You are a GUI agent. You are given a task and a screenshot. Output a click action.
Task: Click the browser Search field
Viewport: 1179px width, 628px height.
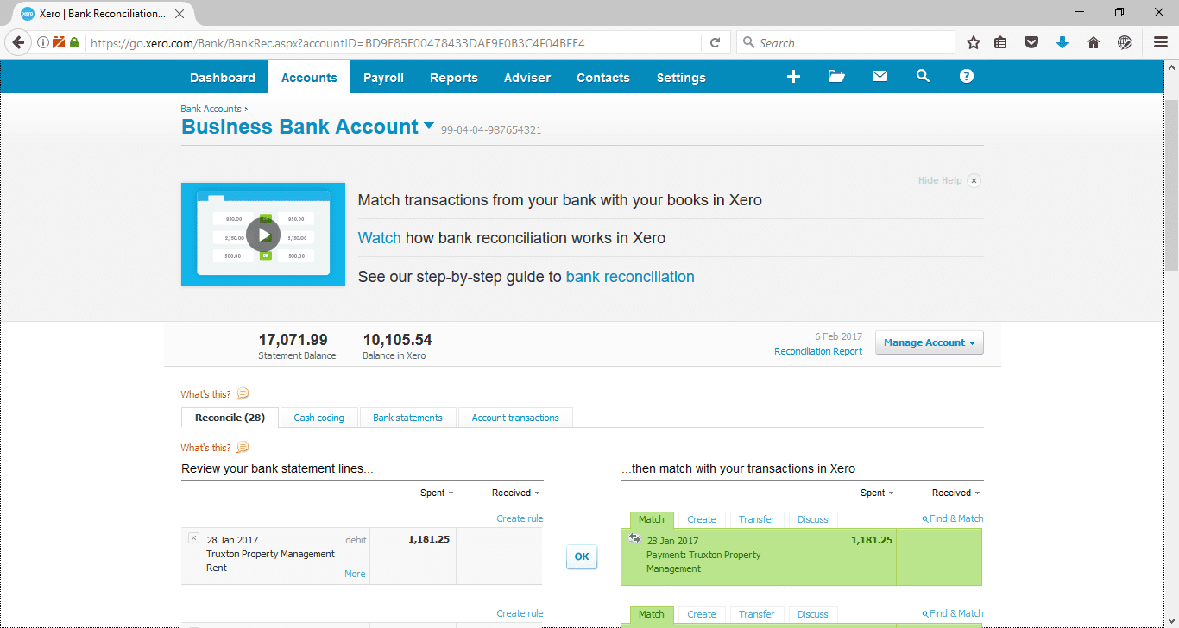pos(846,42)
